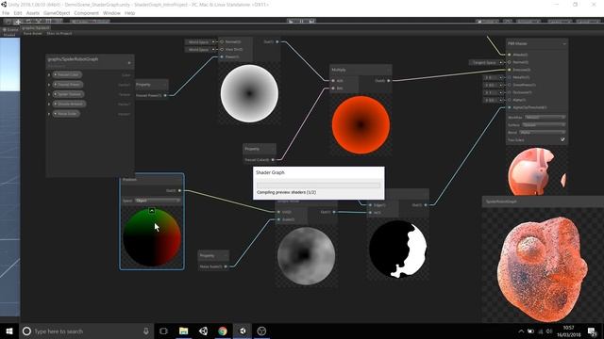Toggle the Two Sided checkbox
Screen dimensions: 604x339
pos(562,140)
